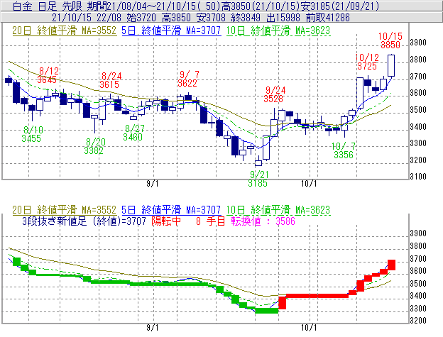Click the 3700 axis value on line-break chart
Image resolution: width=443 pixels, height=337 pixels.
click(418, 258)
